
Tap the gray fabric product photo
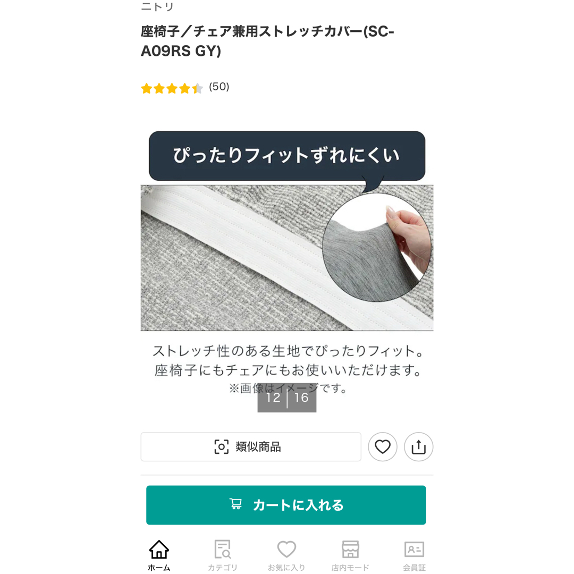click(x=287, y=258)
